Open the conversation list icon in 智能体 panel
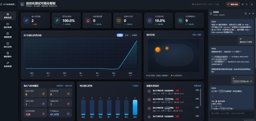This screenshot has width=256, height=121. click(x=246, y=14)
